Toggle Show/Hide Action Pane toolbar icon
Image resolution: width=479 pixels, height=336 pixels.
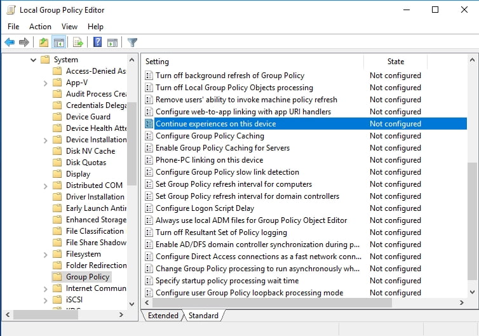pyautogui.click(x=112, y=43)
